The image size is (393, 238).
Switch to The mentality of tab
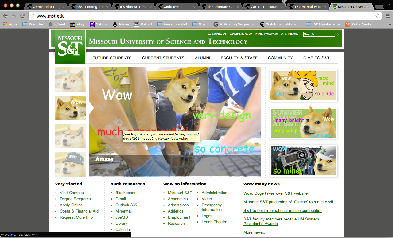click(308, 7)
